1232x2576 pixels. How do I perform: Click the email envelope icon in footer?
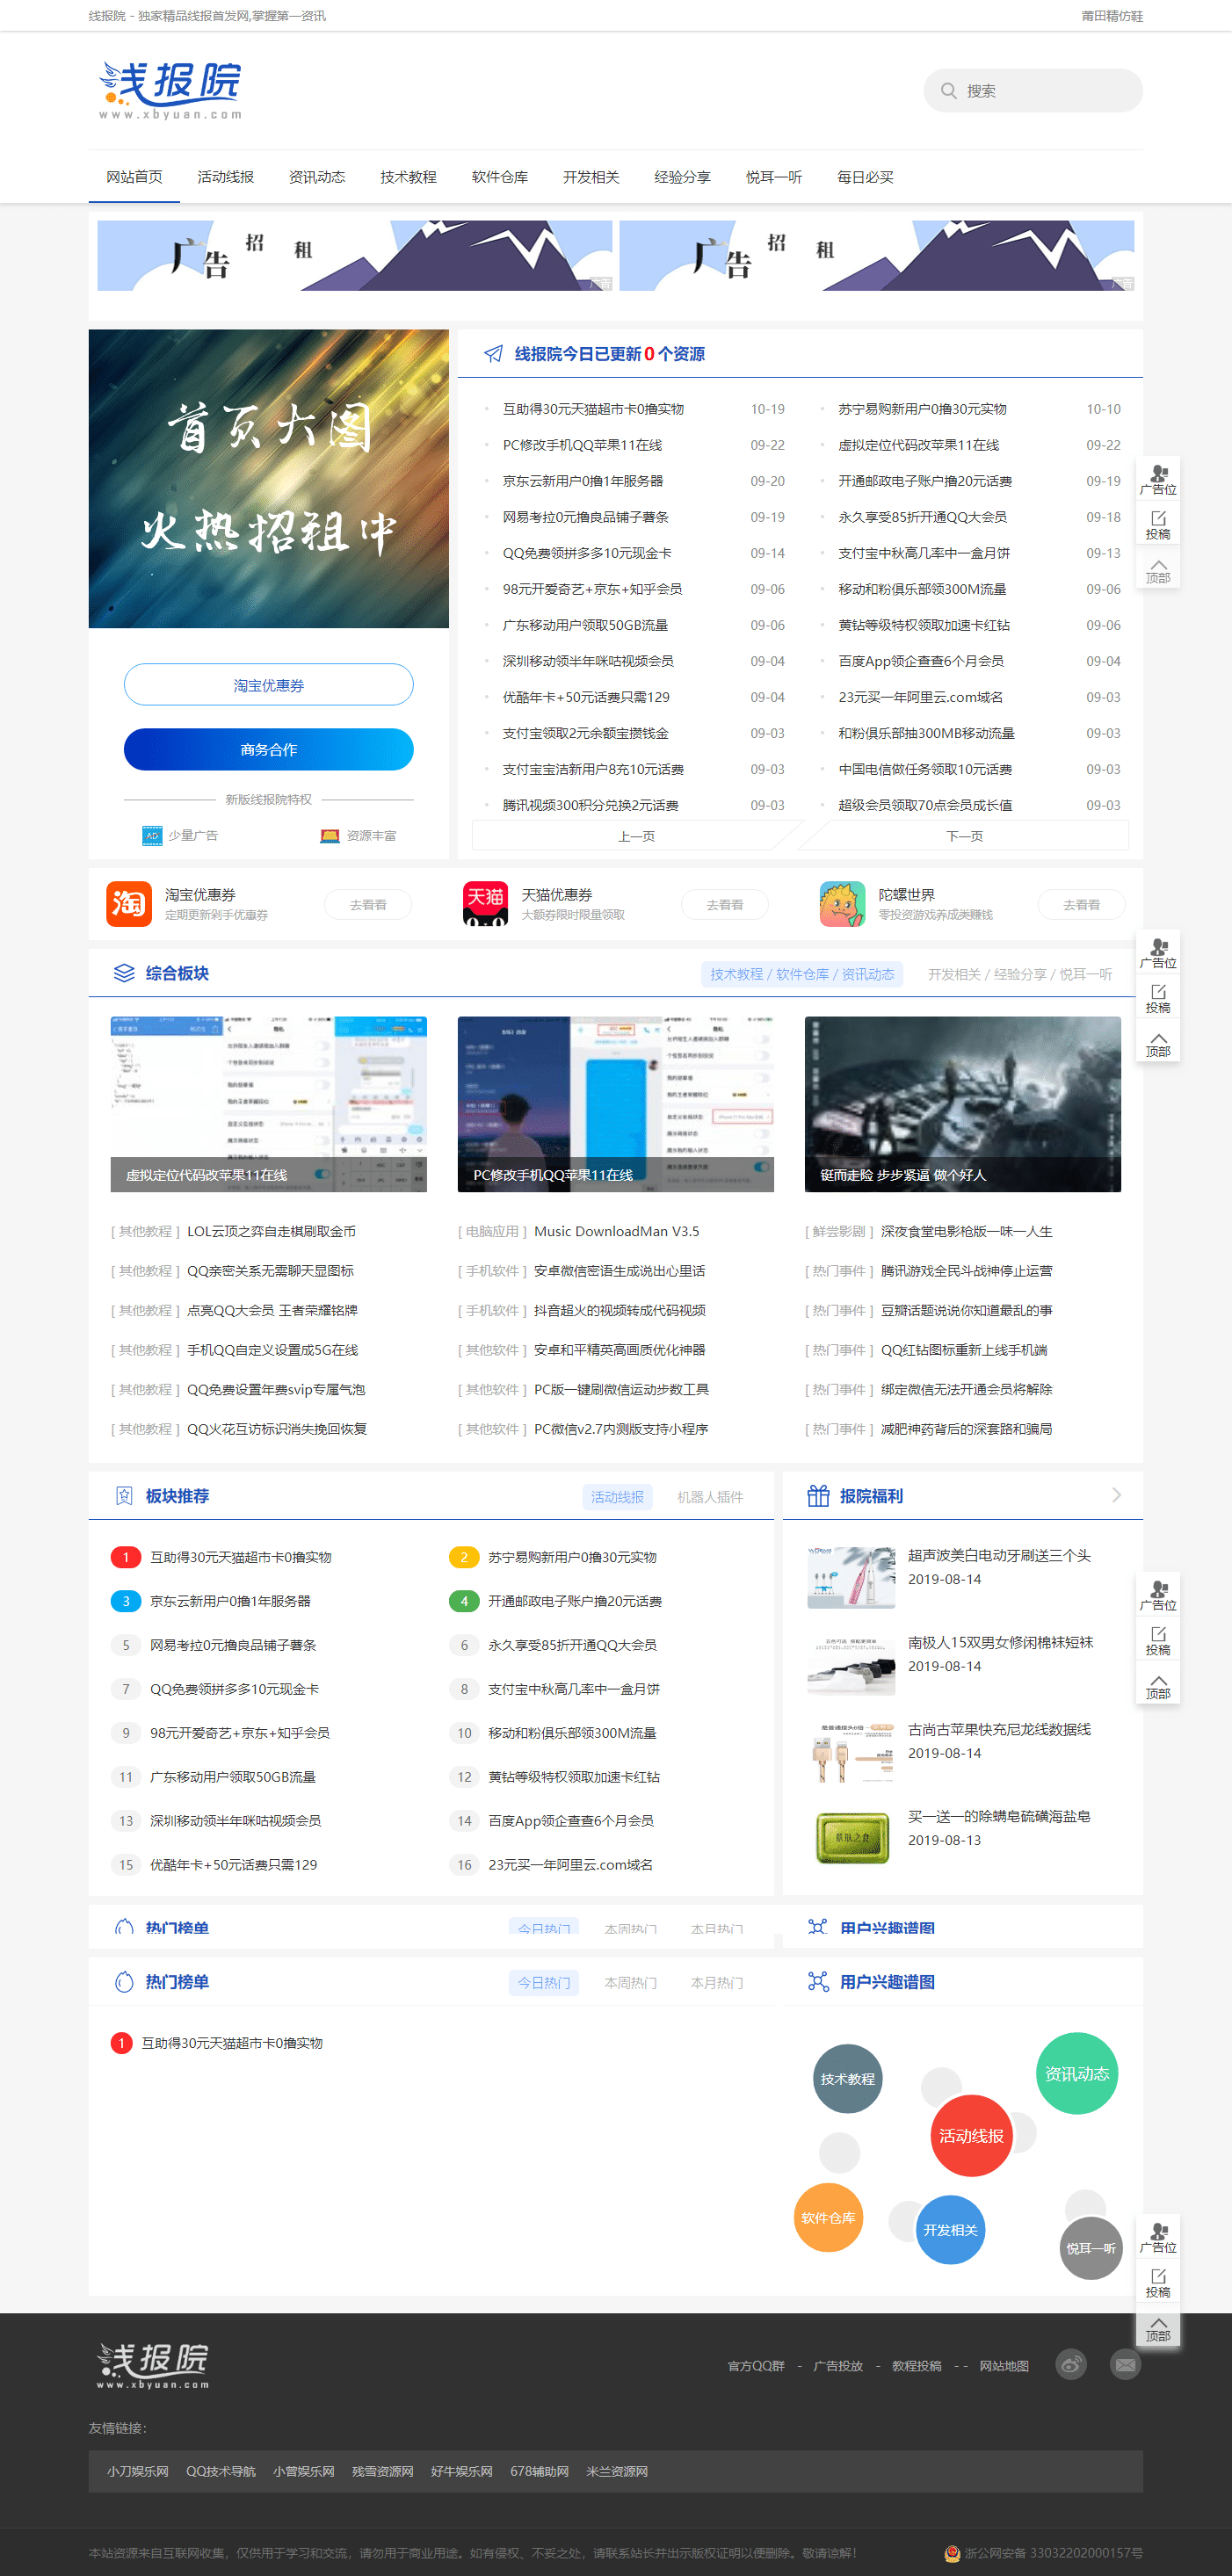1125,2365
